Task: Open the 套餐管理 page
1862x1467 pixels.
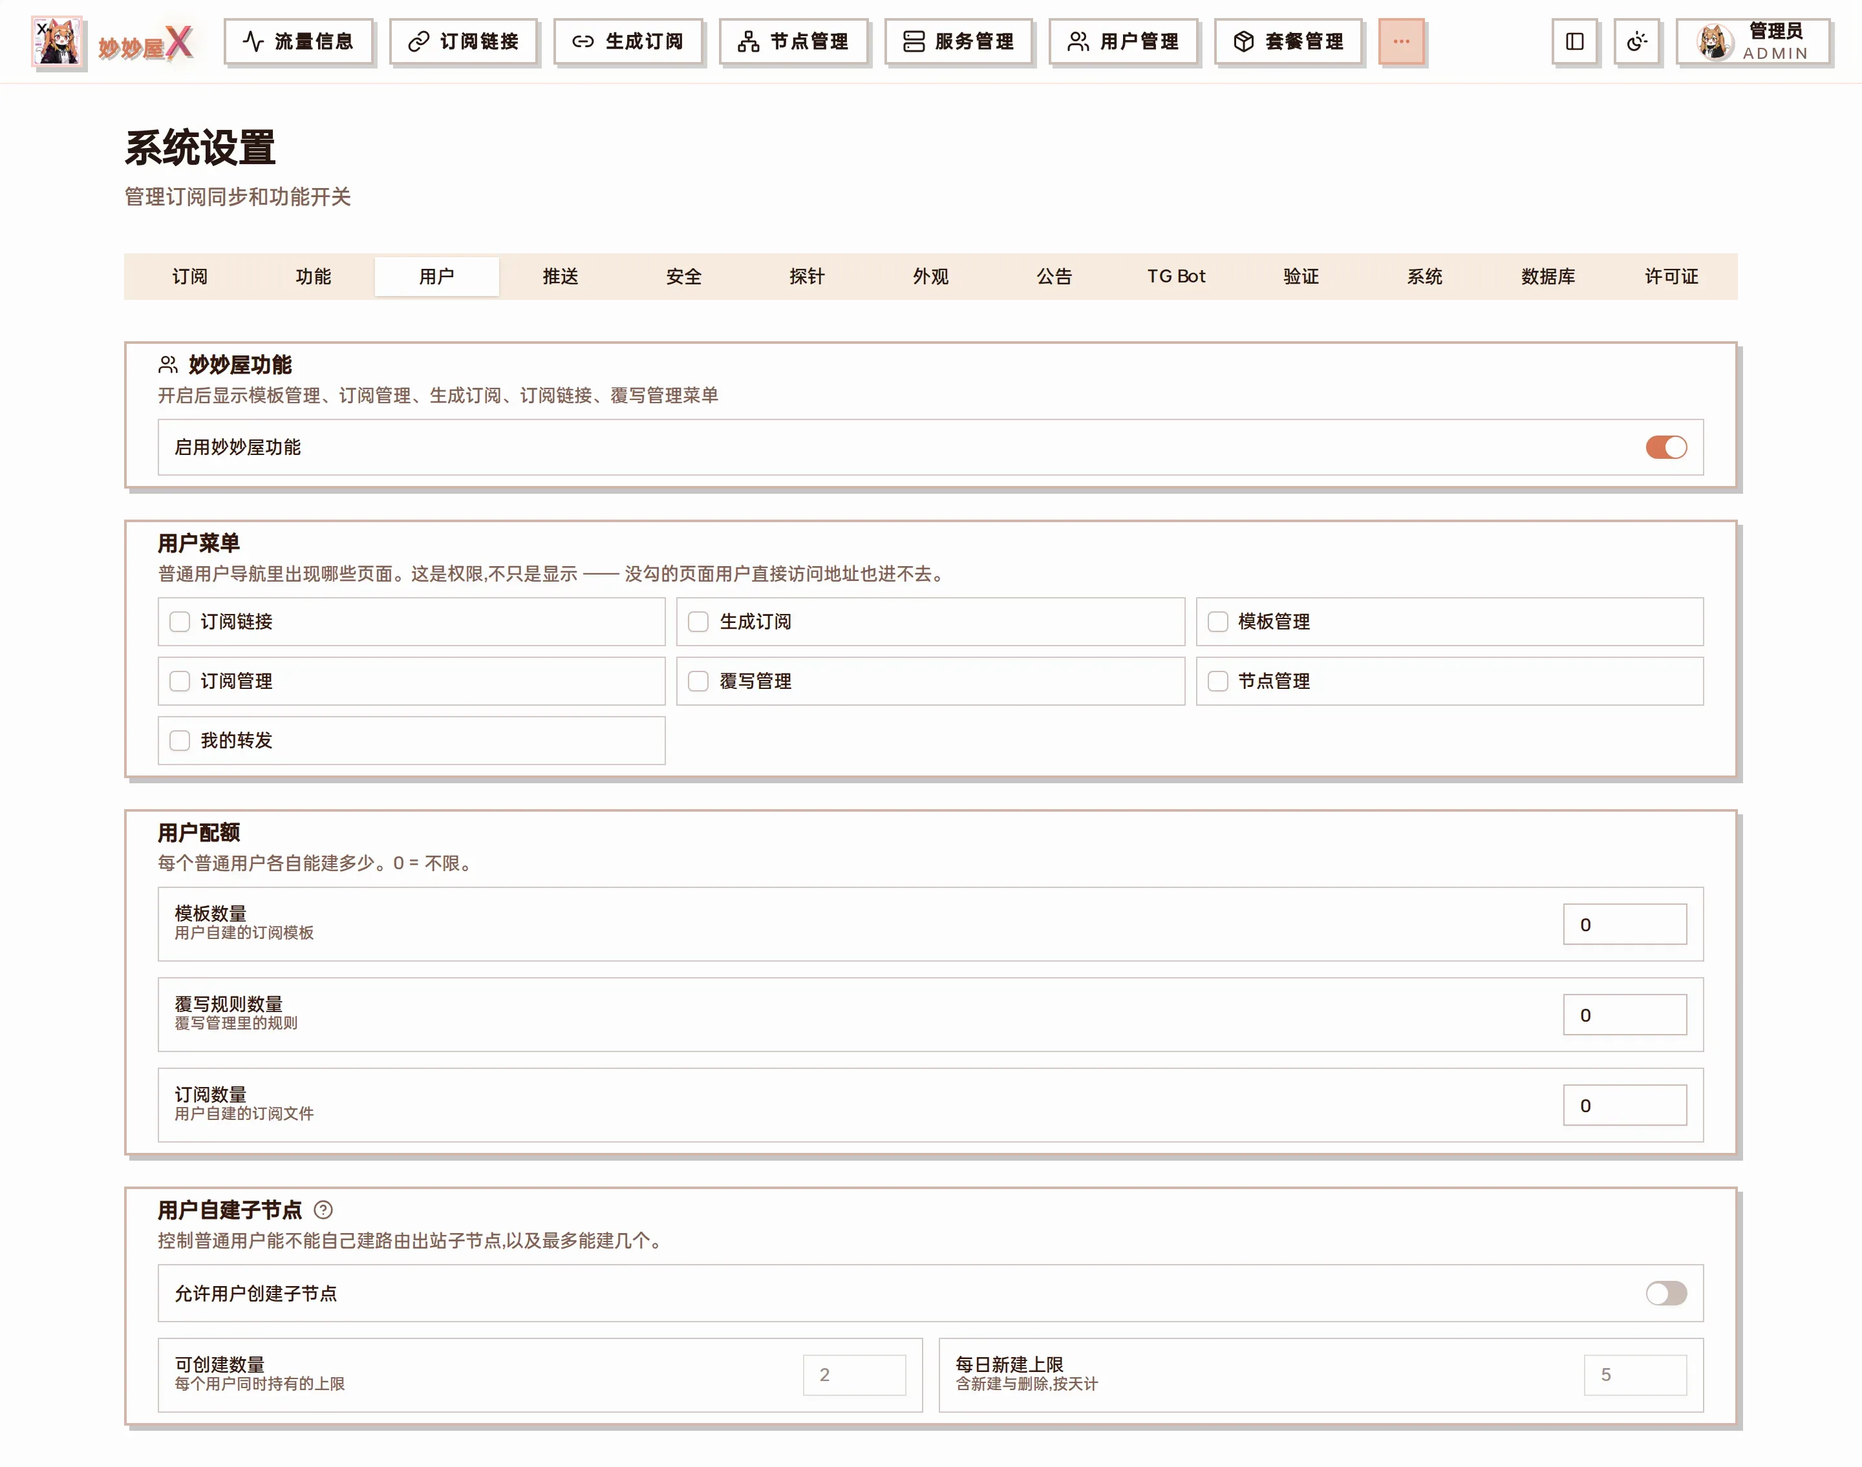Action: 1288,41
